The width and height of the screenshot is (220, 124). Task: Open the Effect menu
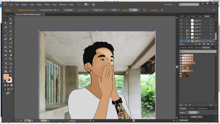(47, 4)
